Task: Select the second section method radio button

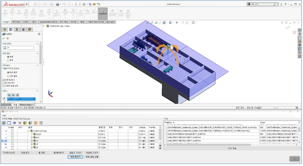Action: tap(8, 60)
